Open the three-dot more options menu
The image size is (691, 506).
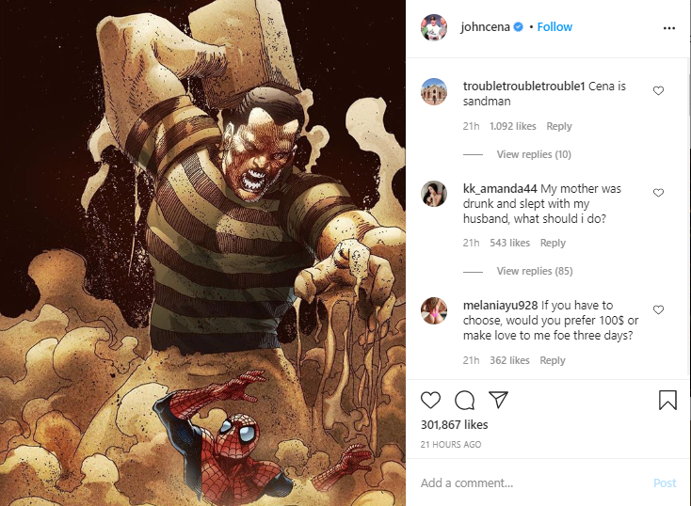[x=669, y=28]
